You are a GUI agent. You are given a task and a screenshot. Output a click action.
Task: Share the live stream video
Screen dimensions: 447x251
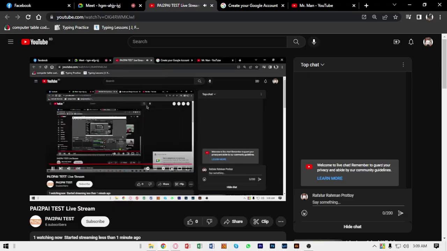pos(233,222)
